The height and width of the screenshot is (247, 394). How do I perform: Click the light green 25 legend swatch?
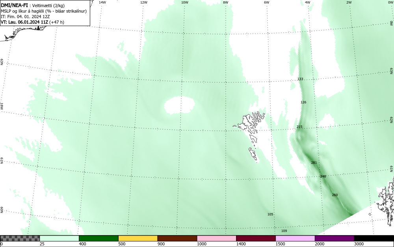click(59, 238)
